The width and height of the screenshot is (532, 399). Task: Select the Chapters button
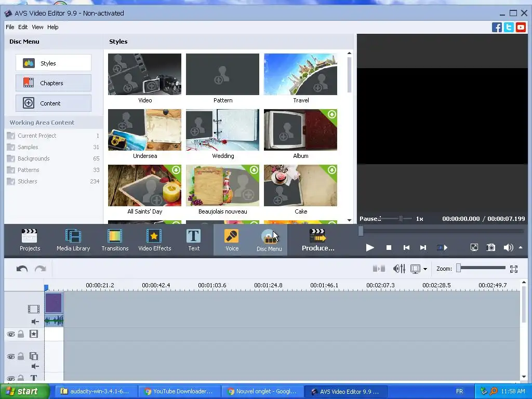54,83
